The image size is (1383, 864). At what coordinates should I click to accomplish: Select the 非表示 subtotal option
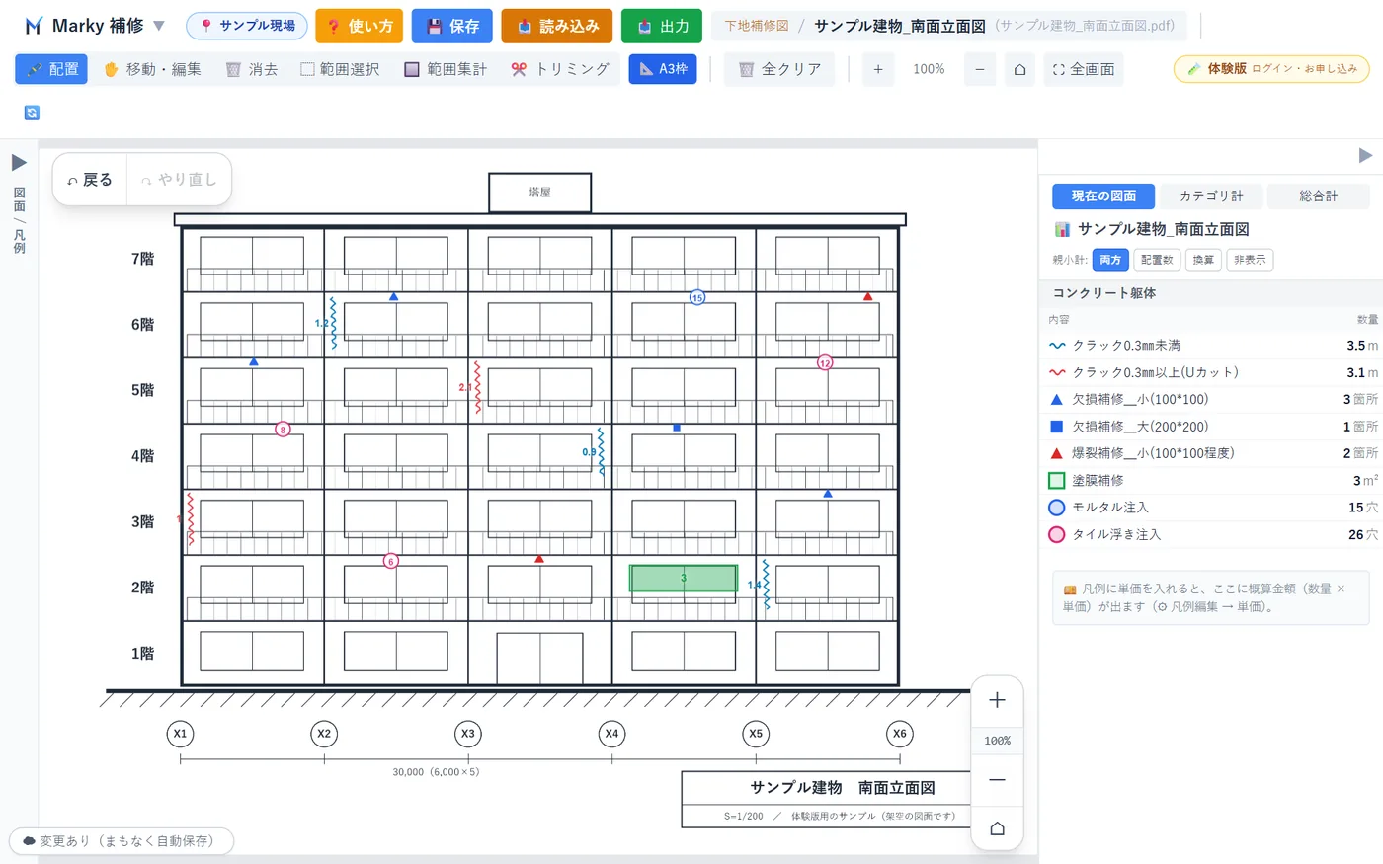click(x=1250, y=260)
